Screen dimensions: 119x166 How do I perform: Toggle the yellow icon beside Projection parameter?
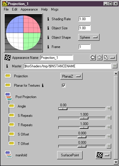8,76
